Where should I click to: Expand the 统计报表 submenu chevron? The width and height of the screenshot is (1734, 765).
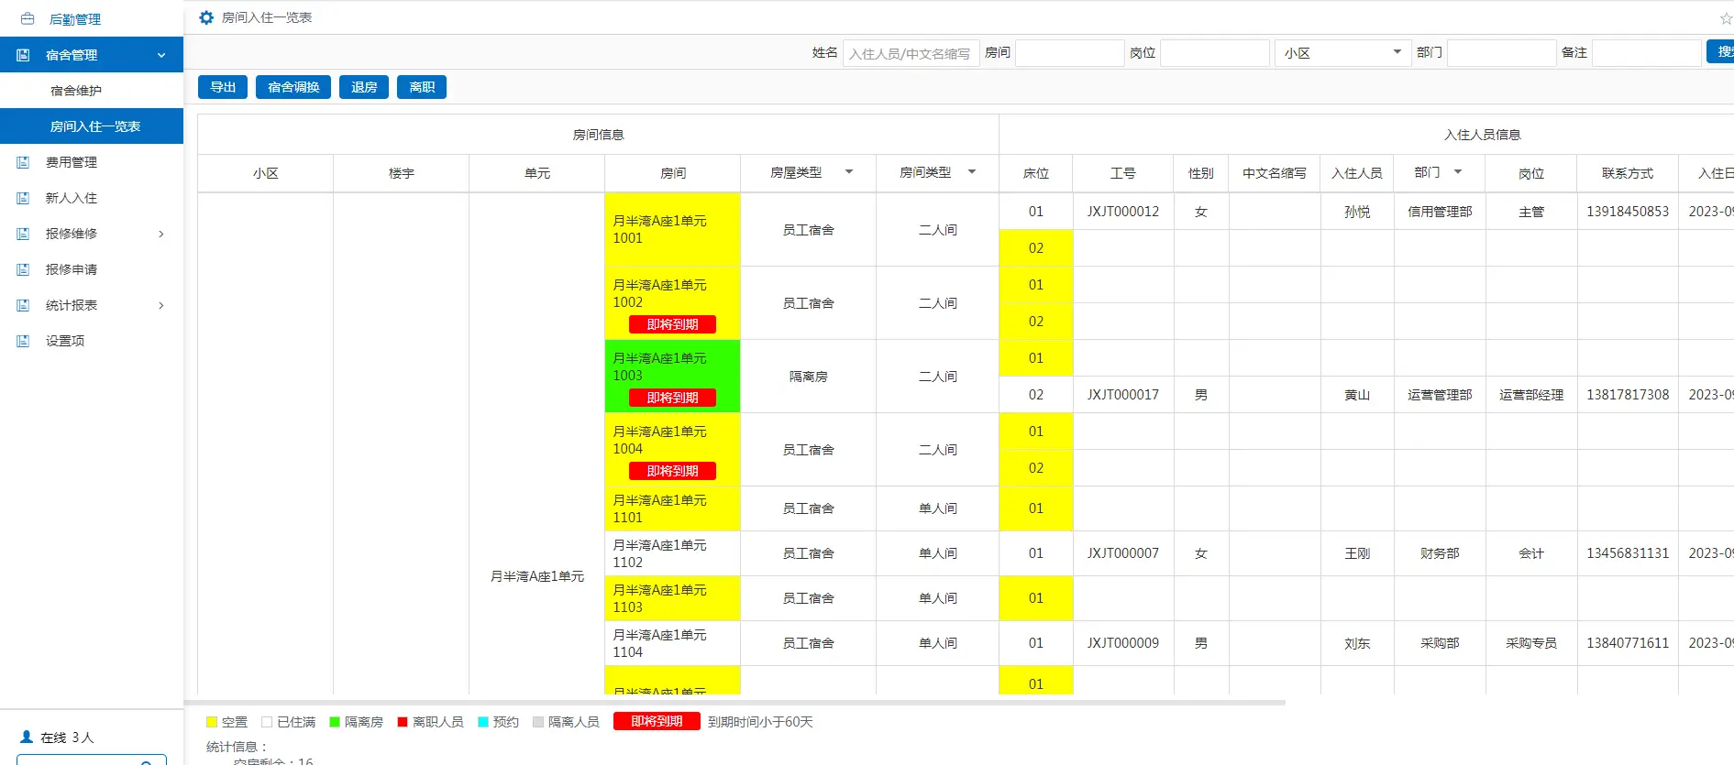161,305
